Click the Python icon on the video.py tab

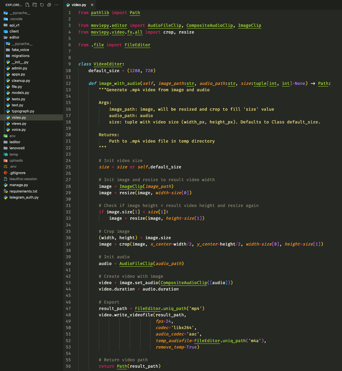tap(68, 5)
